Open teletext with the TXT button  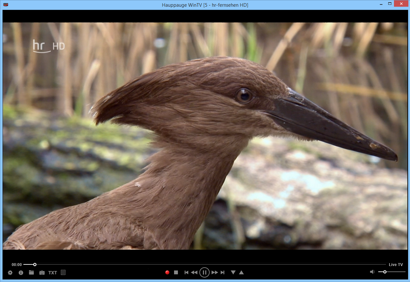pos(53,273)
